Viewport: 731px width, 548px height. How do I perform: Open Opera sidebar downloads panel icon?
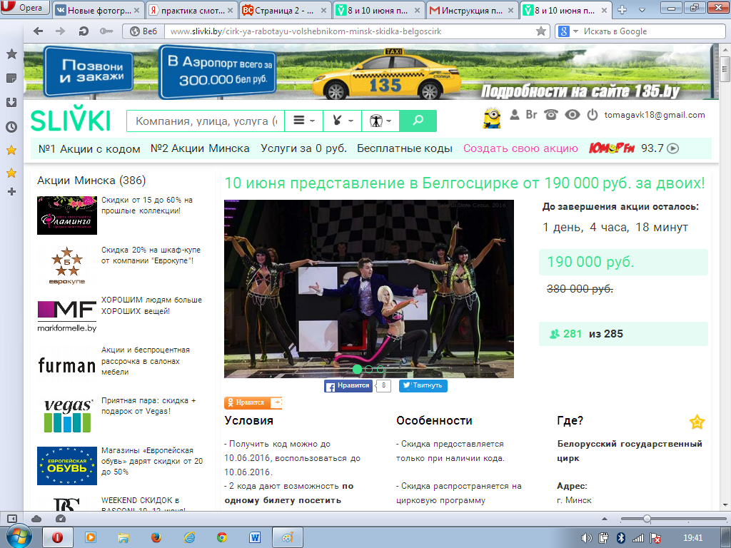coord(11,102)
